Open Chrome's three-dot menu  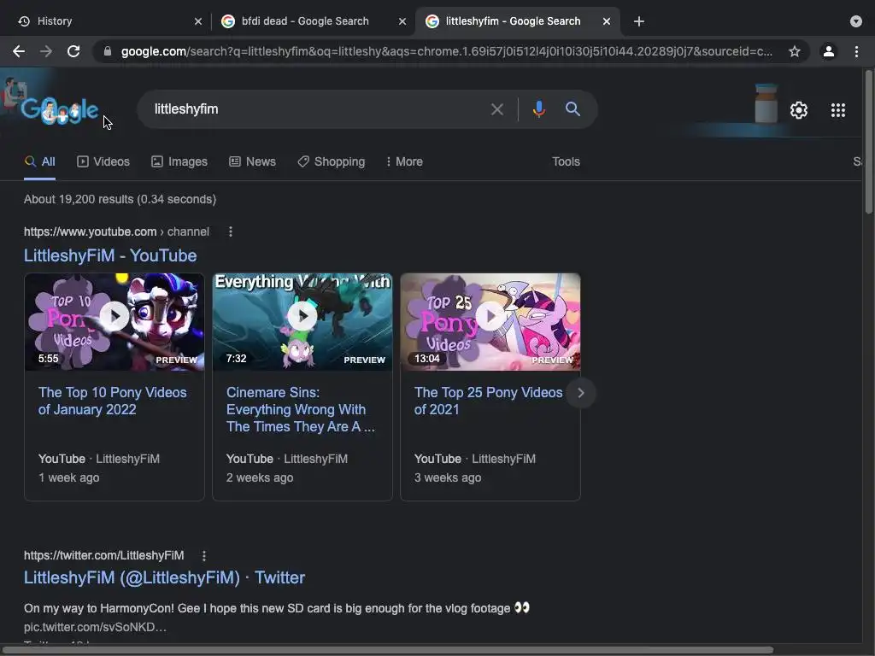point(856,51)
